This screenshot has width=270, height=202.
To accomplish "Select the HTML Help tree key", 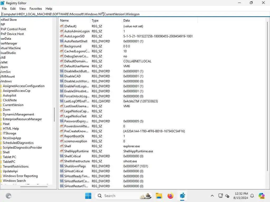I will pos(11,128).
